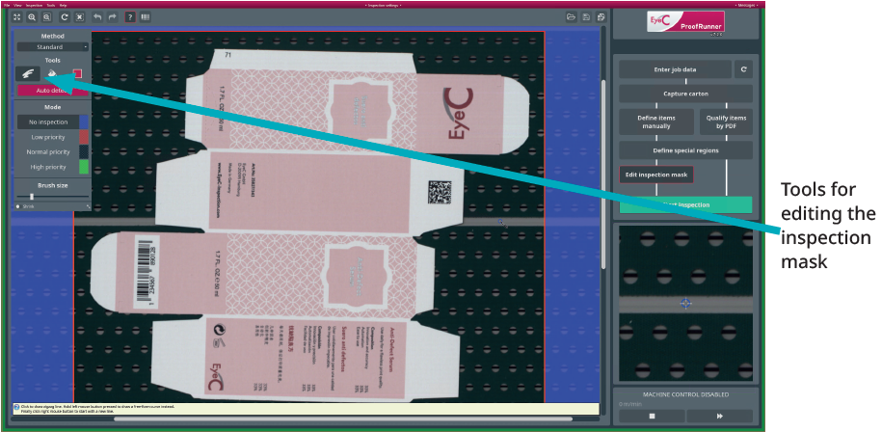Click the fit-to-screen toolbar icon
The height and width of the screenshot is (432, 882).
point(17,17)
